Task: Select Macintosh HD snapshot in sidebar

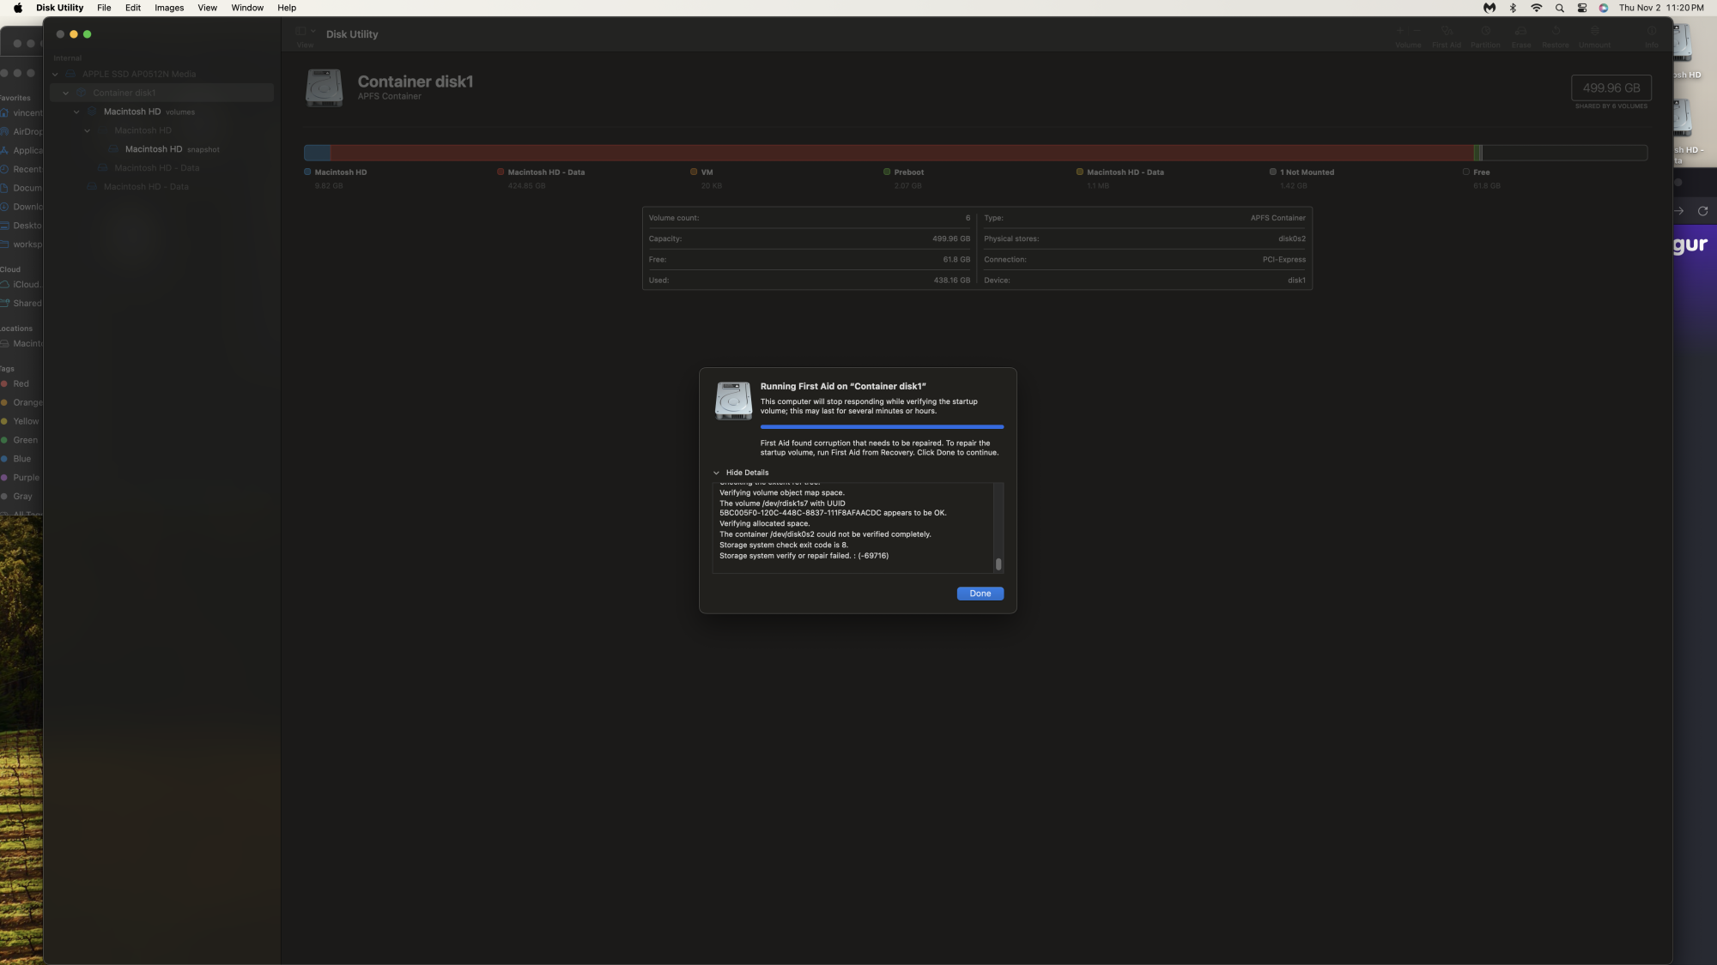Action: click(154, 149)
